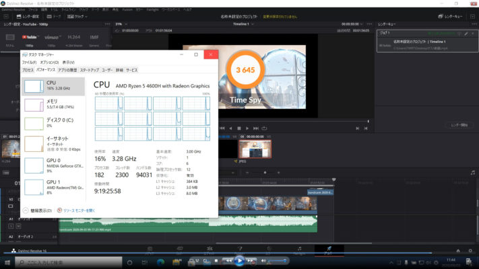Image resolution: width=479 pixels, height=269 pixels.
Task: Open Resource Monitor link
Action: pos(76,210)
